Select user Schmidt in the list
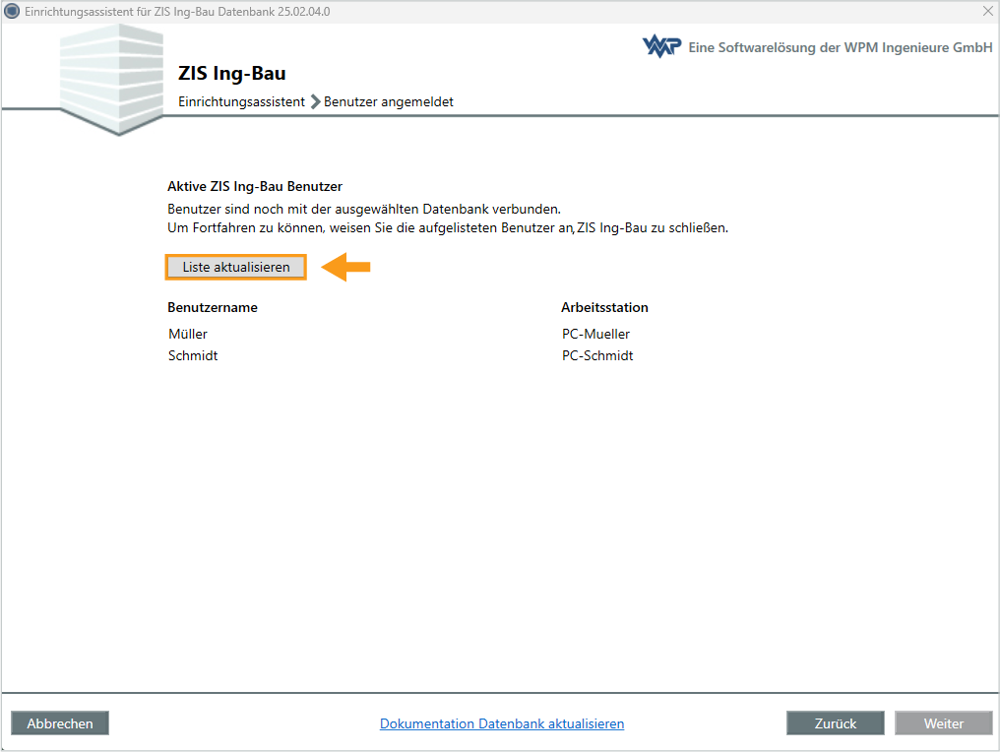Image resolution: width=1000 pixels, height=752 pixels. tap(193, 355)
